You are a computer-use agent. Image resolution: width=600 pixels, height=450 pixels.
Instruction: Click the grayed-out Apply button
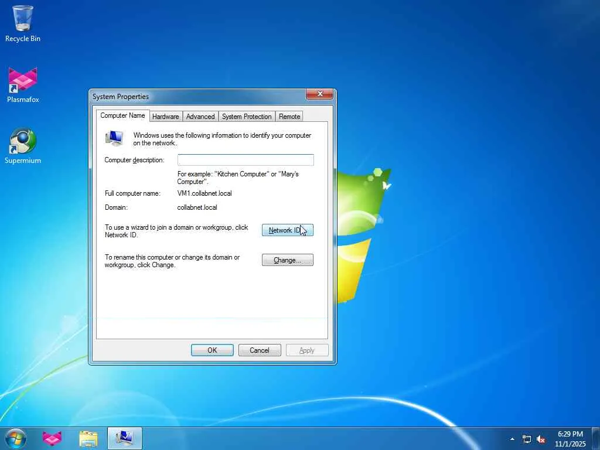pyautogui.click(x=307, y=350)
